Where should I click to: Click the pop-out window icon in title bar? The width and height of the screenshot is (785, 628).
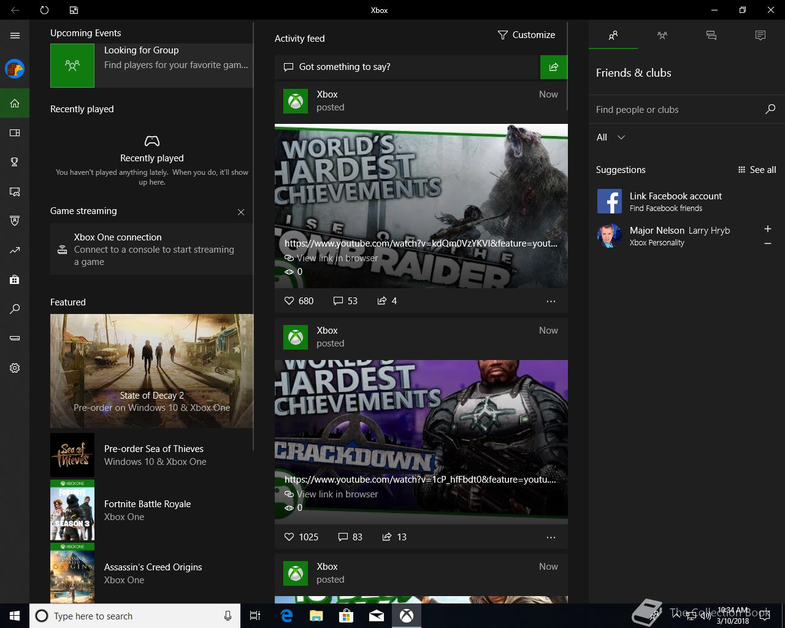tap(74, 10)
